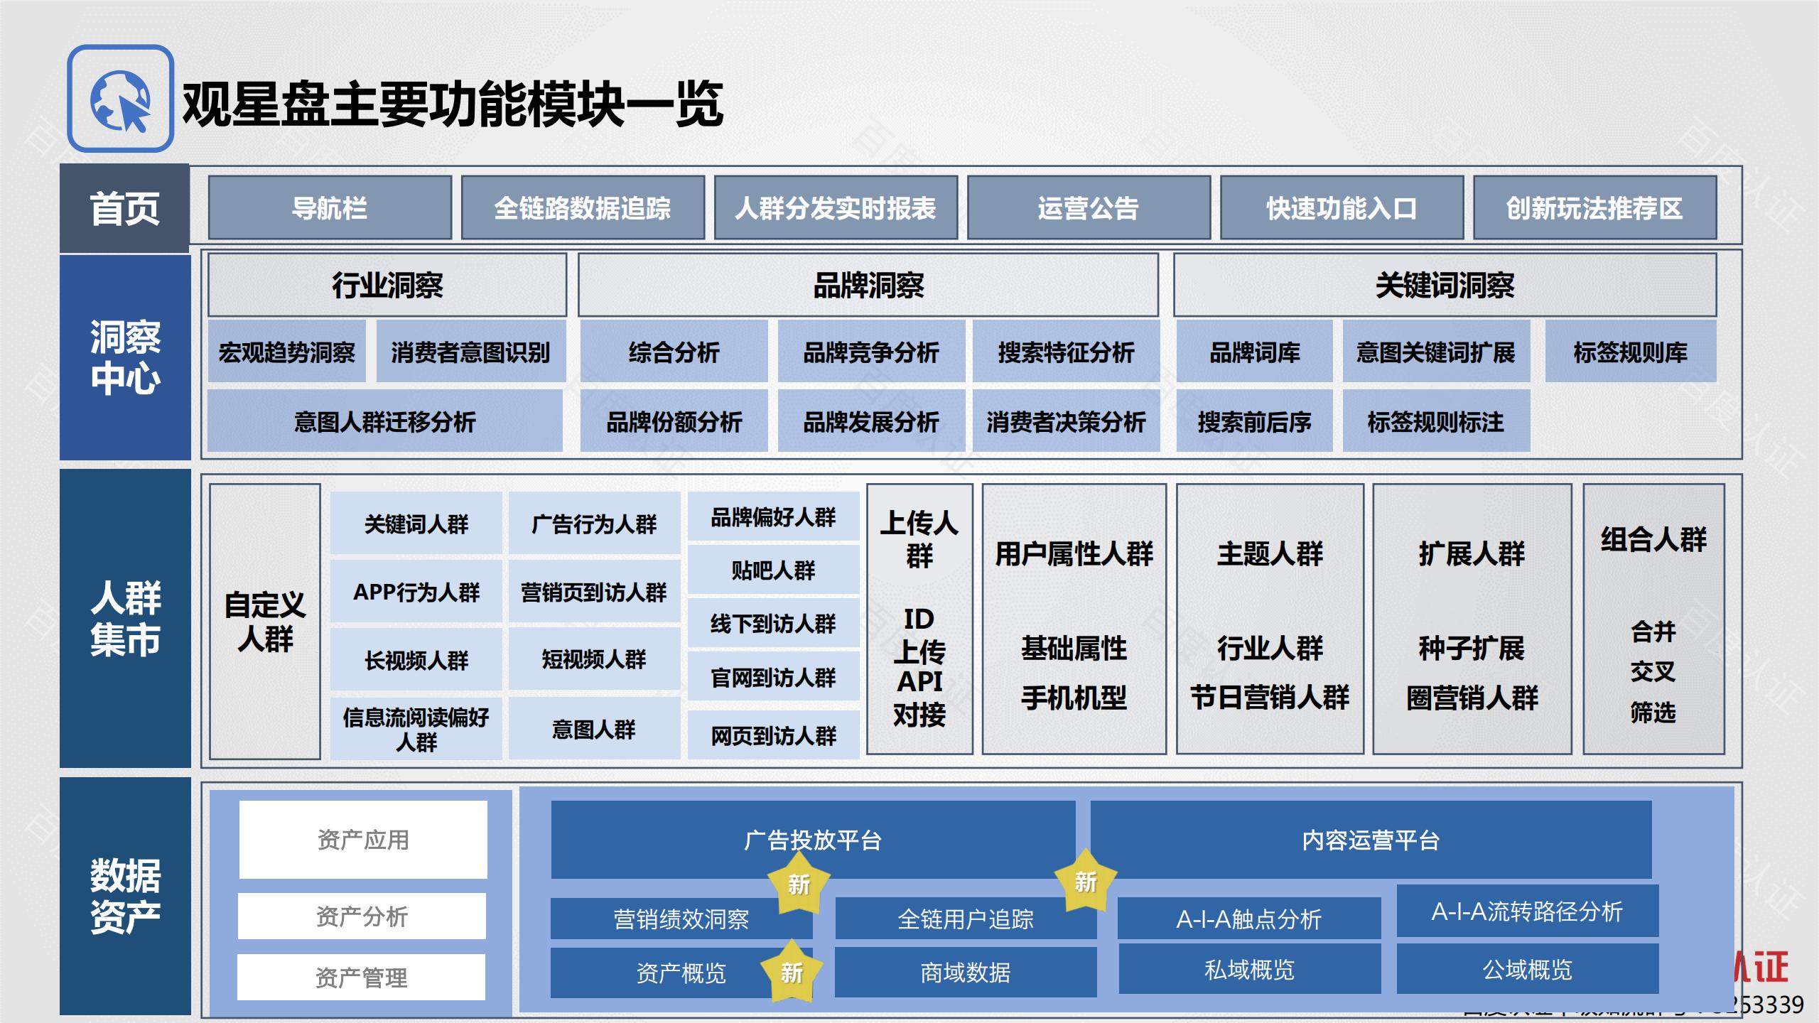Image resolution: width=1819 pixels, height=1023 pixels.
Task: Click 搜索特征分析 cell
Action: click(x=1066, y=352)
